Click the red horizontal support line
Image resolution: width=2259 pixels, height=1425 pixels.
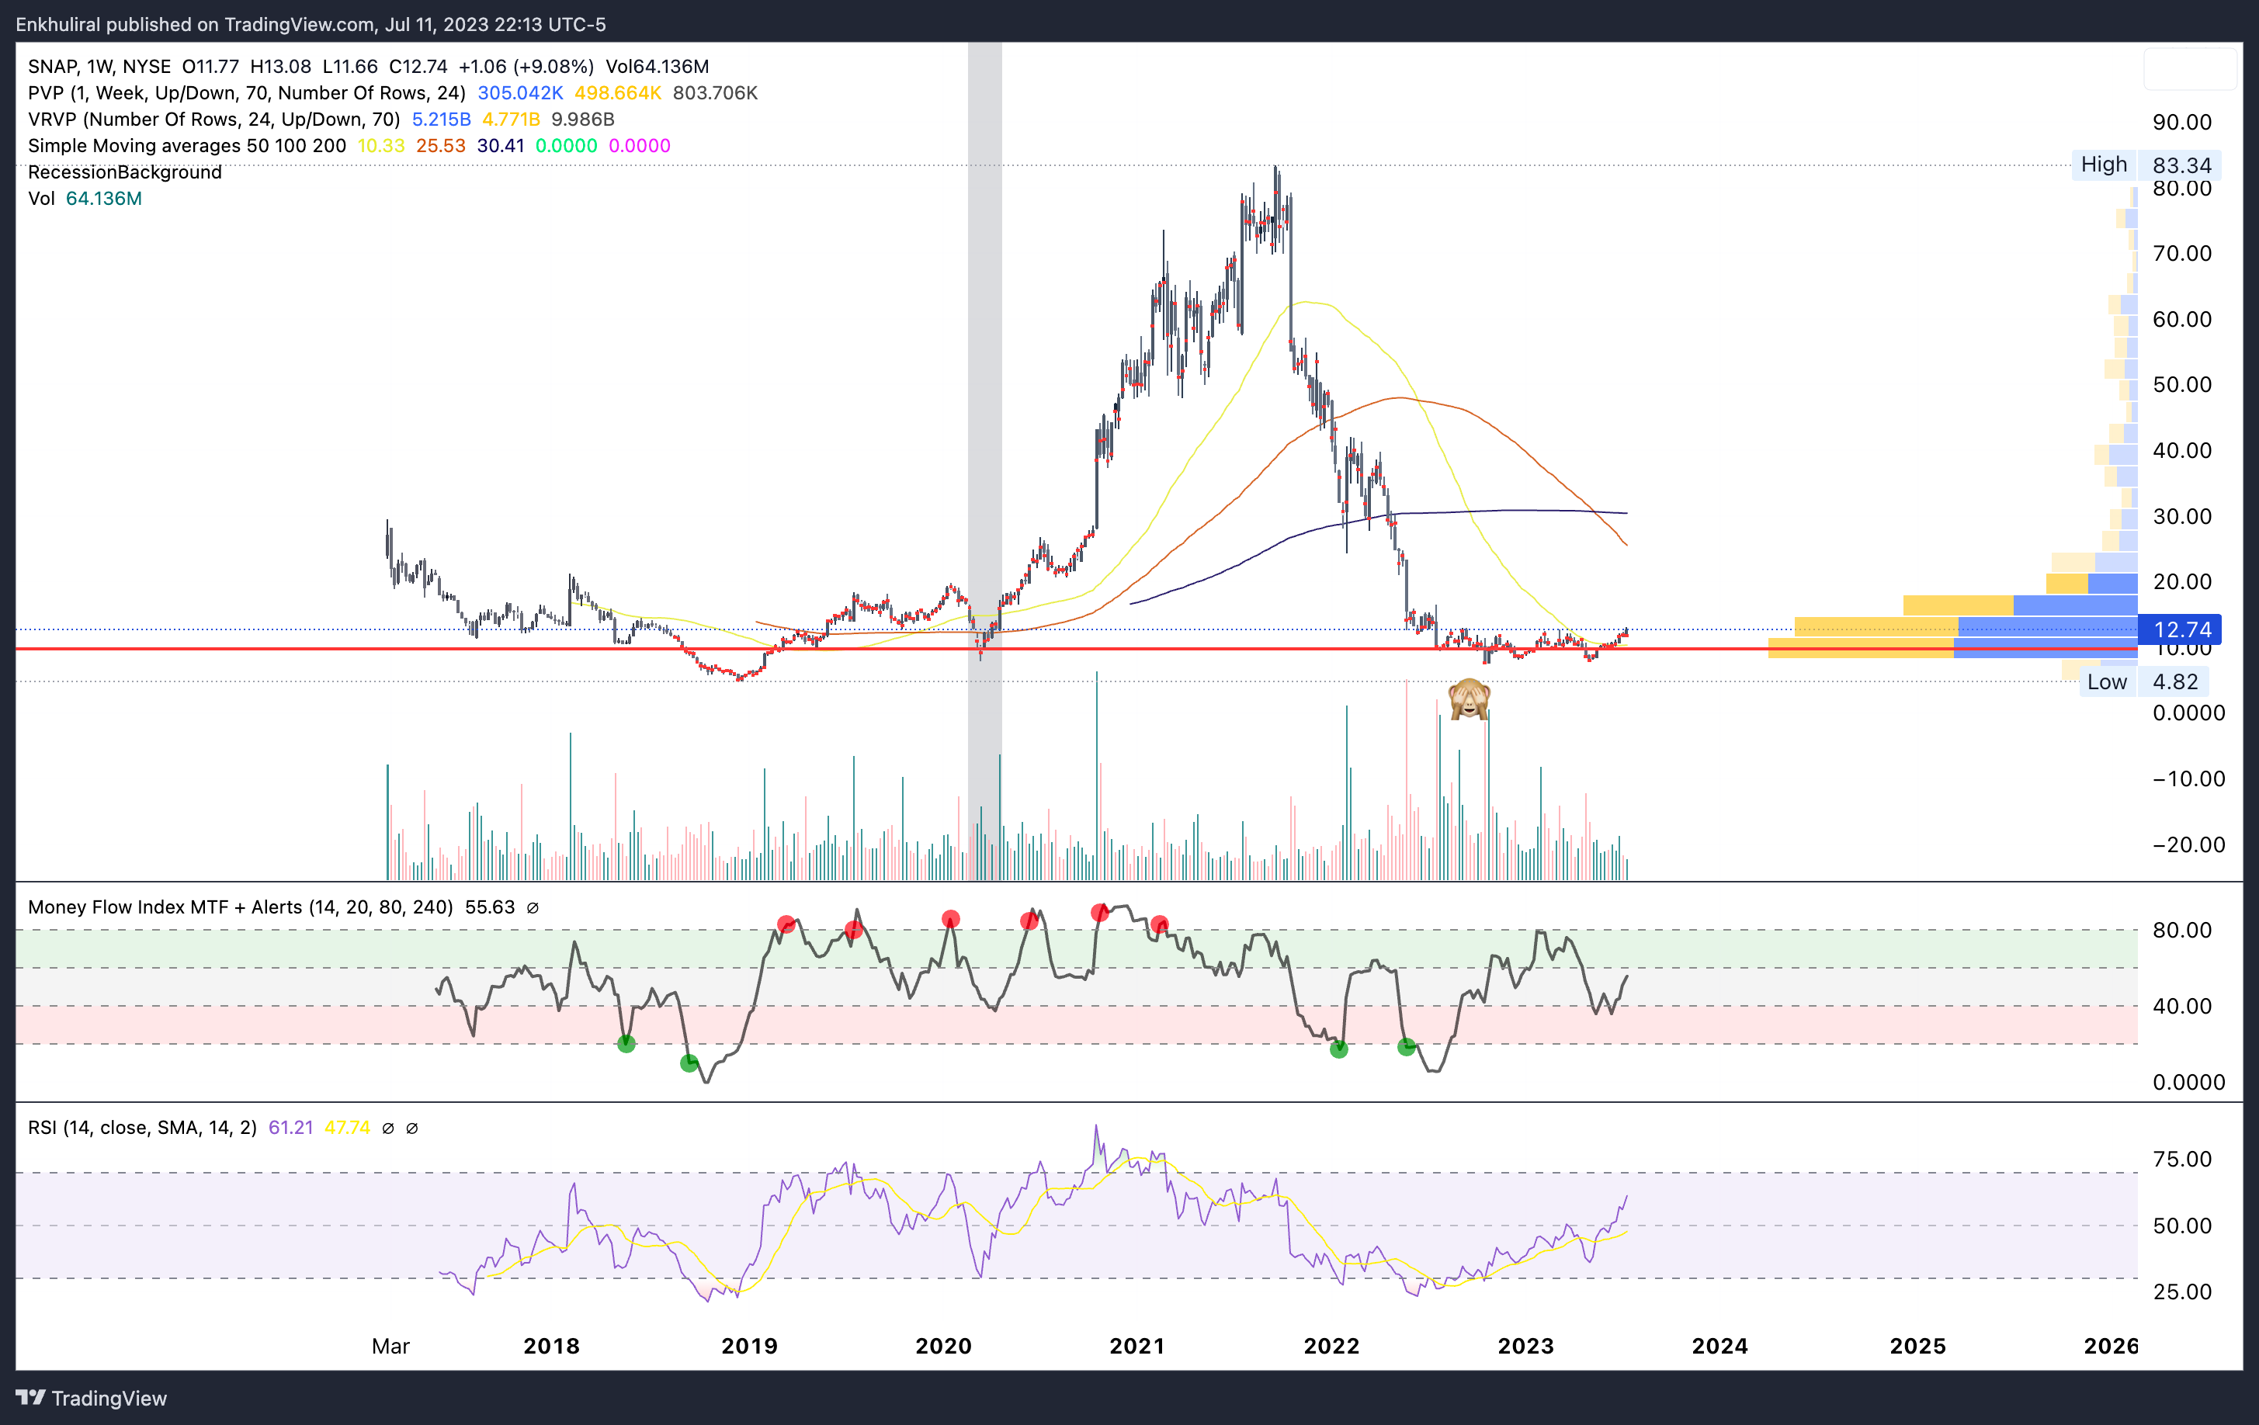coord(282,648)
